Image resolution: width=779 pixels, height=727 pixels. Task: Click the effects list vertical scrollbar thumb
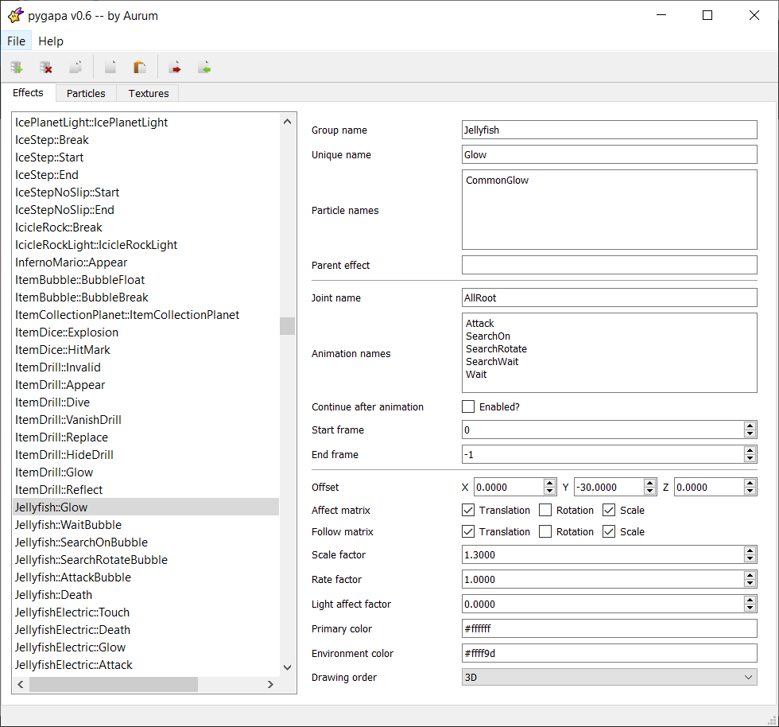287,326
